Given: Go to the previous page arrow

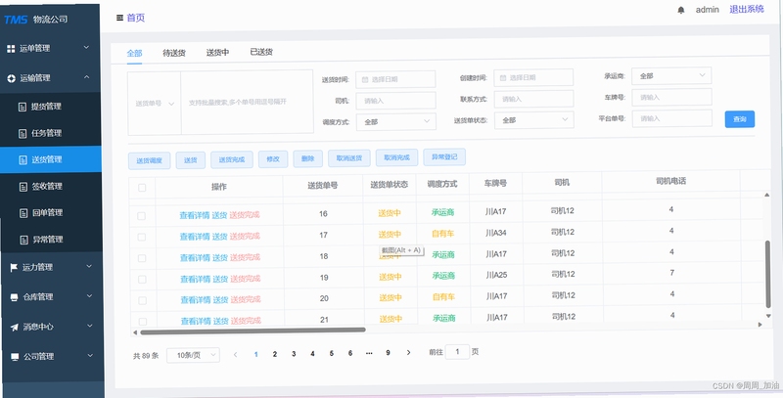Looking at the screenshot, I should [235, 354].
